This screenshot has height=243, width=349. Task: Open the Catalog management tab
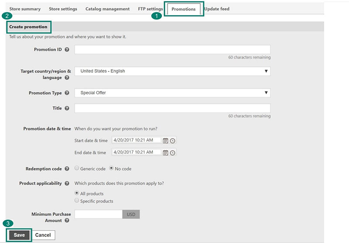(107, 9)
